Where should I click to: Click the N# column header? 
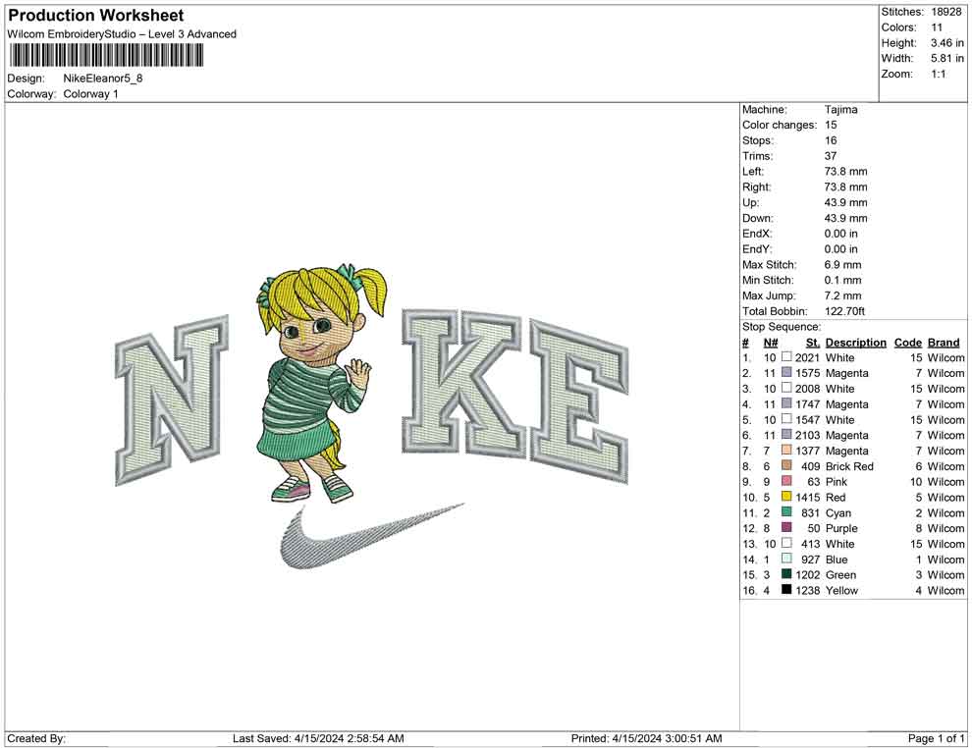click(771, 343)
